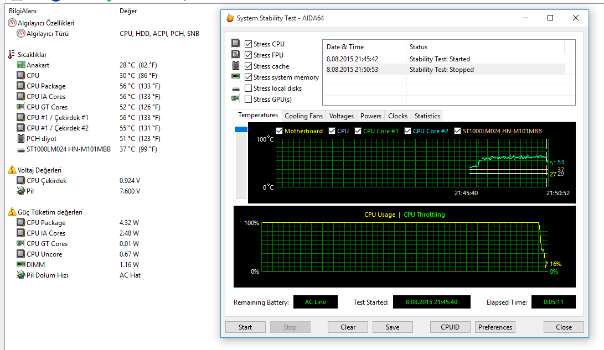Click the battery icon next to Pil Dolum Hızı
This screenshot has height=350, width=604.
[x=21, y=275]
